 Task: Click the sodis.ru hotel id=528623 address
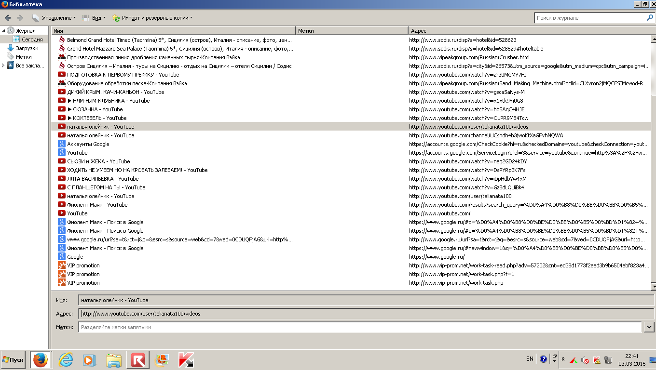click(x=463, y=40)
